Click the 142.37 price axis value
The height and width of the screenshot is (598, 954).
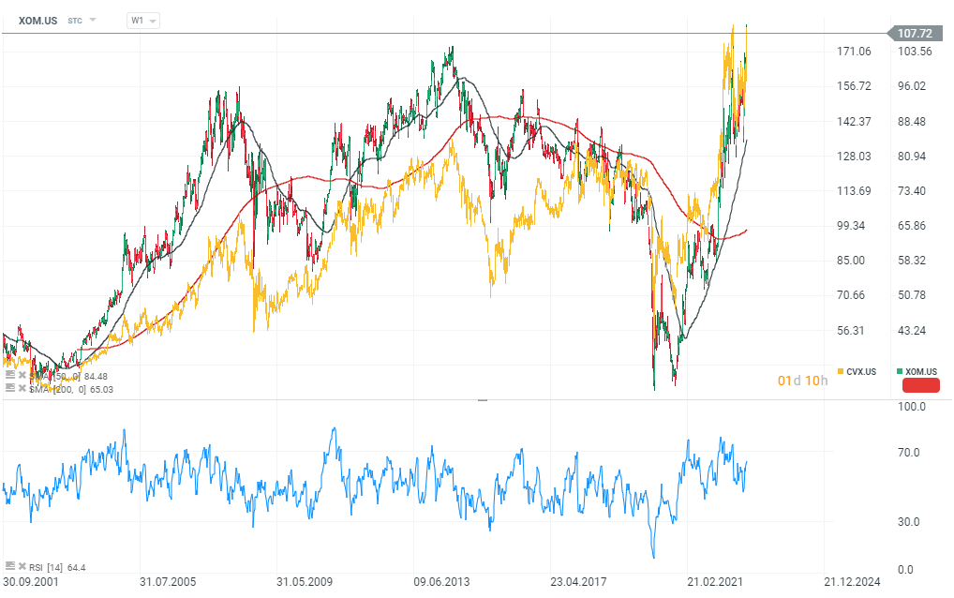[x=855, y=122]
